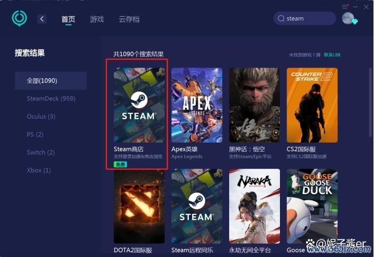Click the CS2国际服 title text
The image size is (374, 257).
301,149
